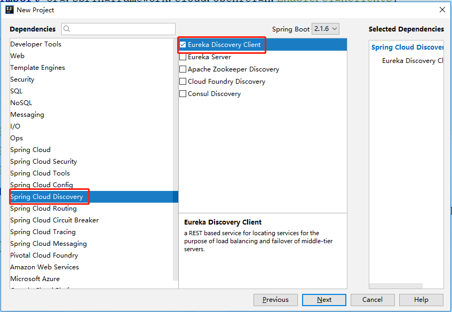Image resolution: width=452 pixels, height=312 pixels.
Task: Select Spring Cloud Tools category
Action: 91,173
